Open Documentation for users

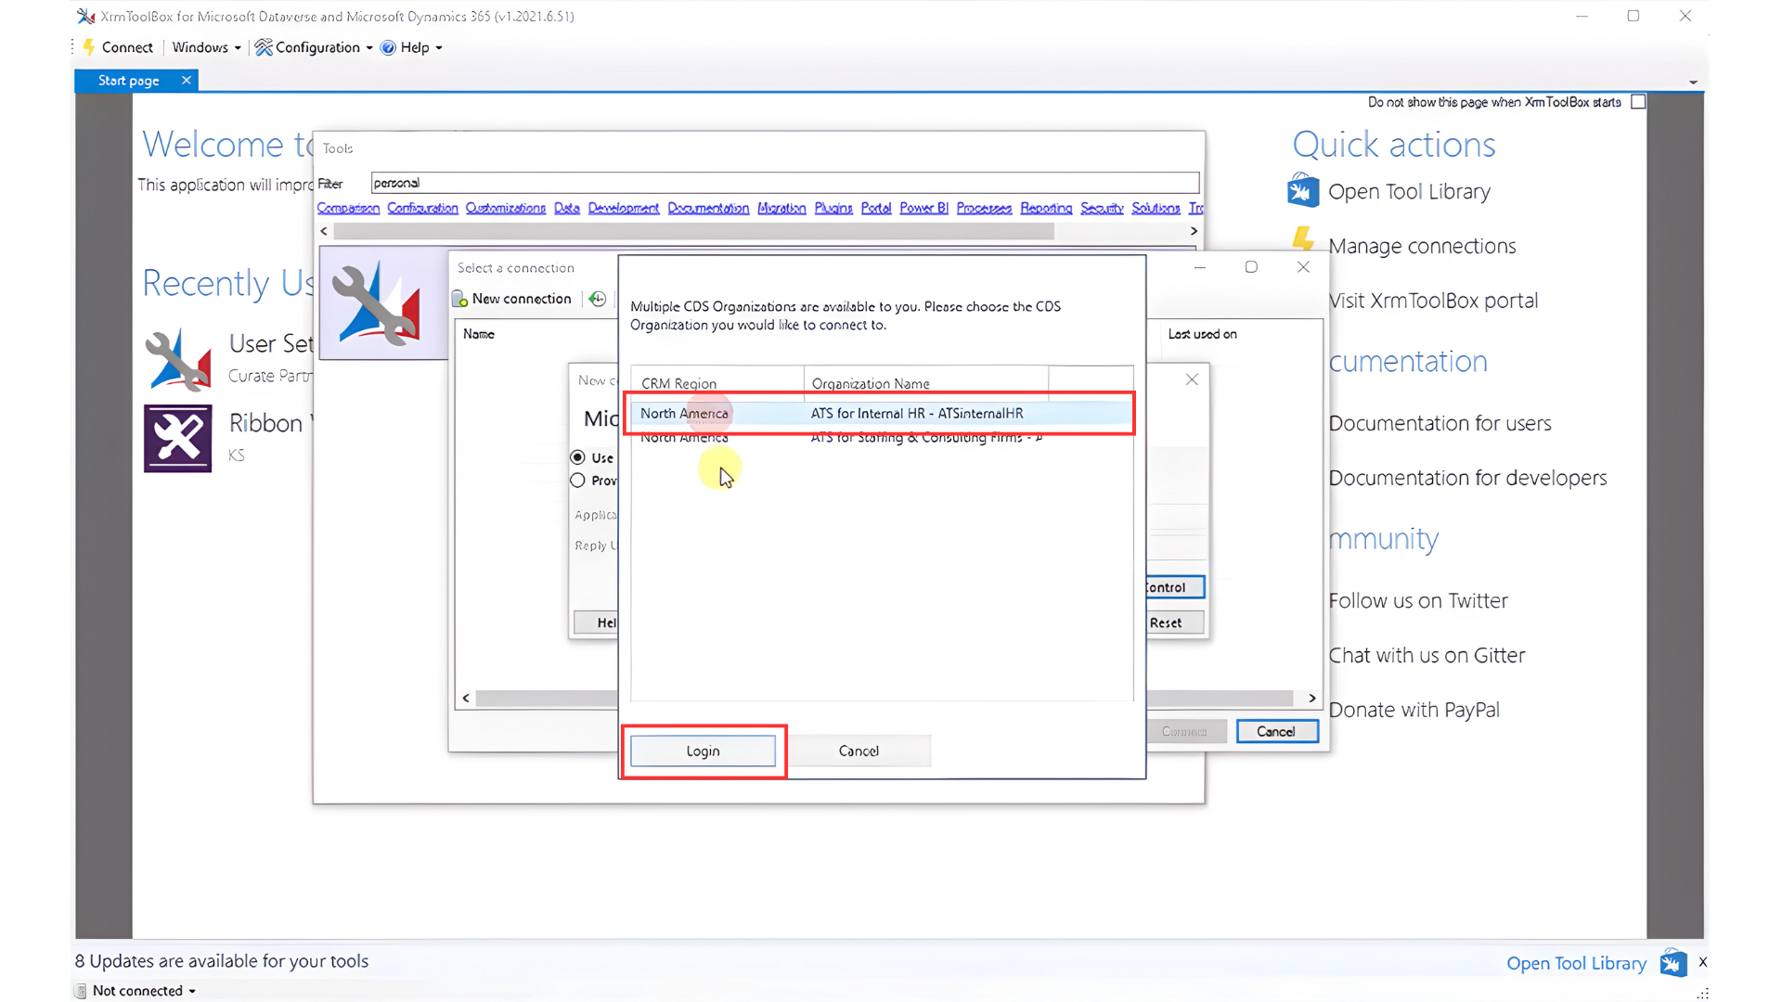(x=1440, y=423)
